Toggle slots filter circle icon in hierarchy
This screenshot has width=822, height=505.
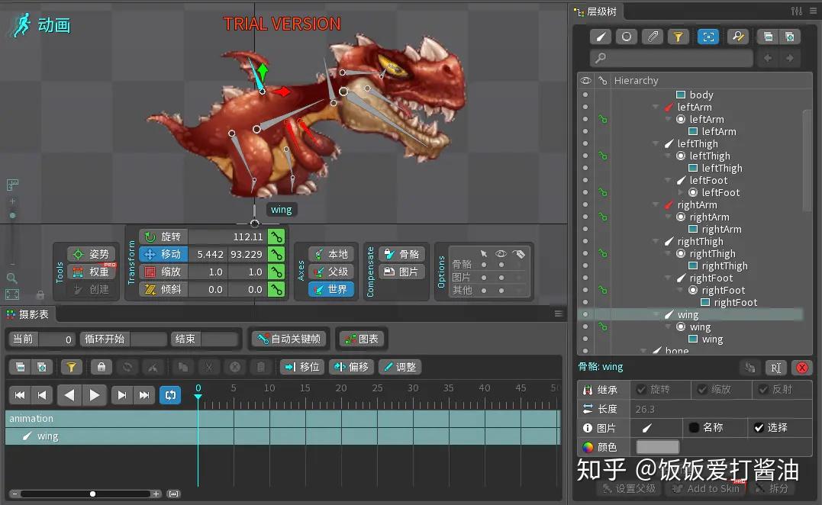pyautogui.click(x=627, y=37)
